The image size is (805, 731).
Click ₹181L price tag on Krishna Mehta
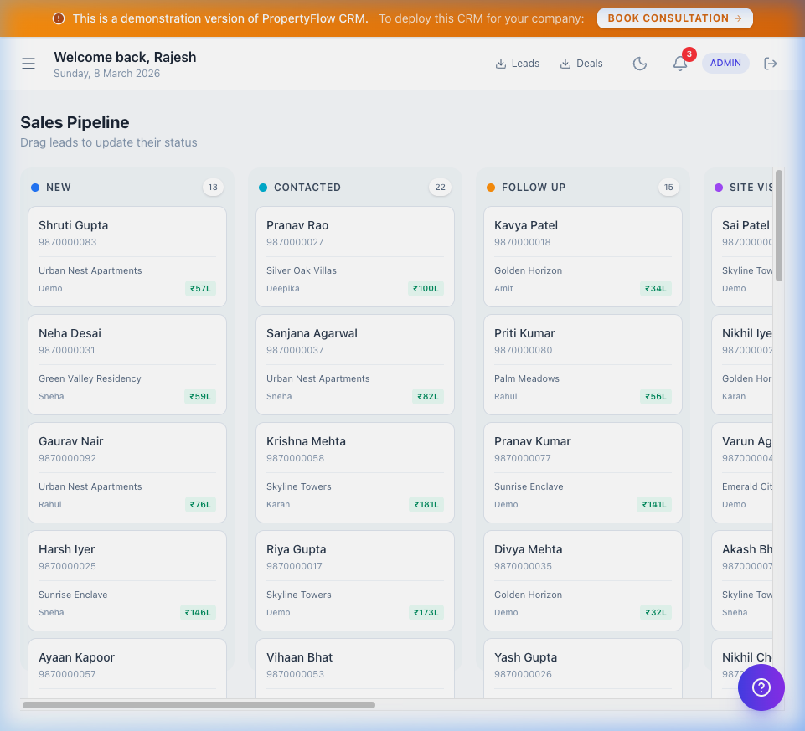tap(427, 505)
